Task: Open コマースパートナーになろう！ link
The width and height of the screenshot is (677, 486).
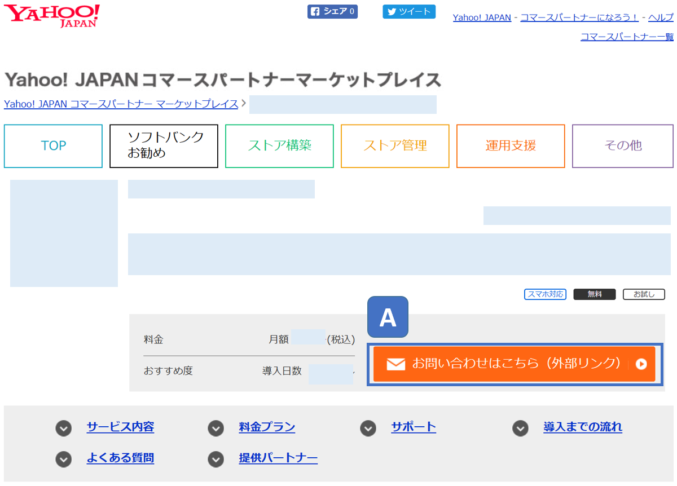Action: pyautogui.click(x=579, y=17)
